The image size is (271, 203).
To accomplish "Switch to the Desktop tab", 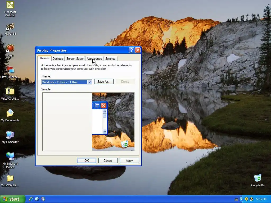I will (x=58, y=59).
